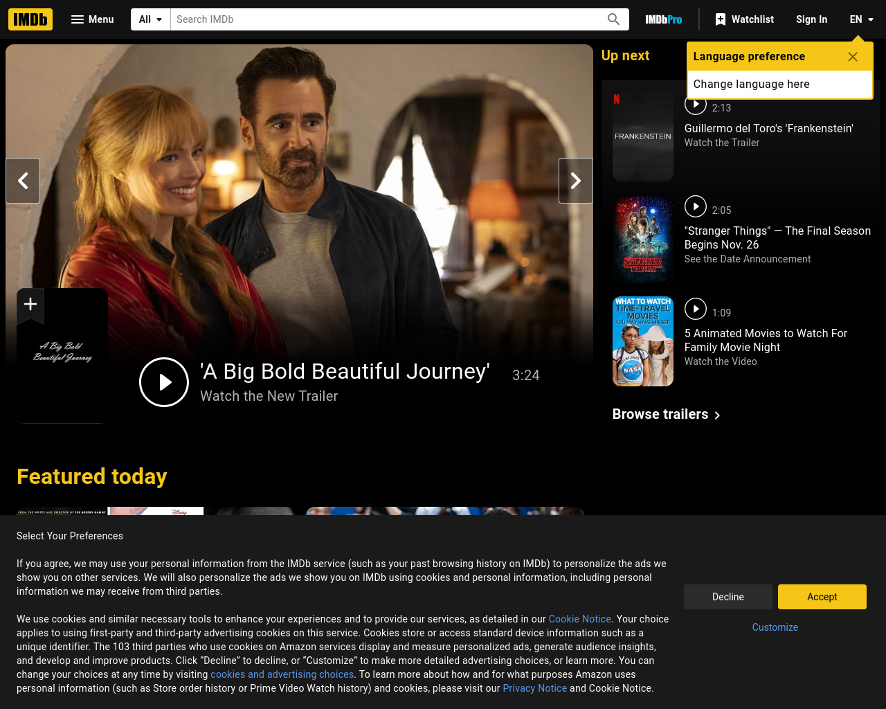The width and height of the screenshot is (886, 709).
Task: Click the search magnifier icon
Action: (613, 19)
